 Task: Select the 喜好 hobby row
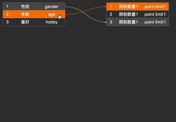click(34, 22)
